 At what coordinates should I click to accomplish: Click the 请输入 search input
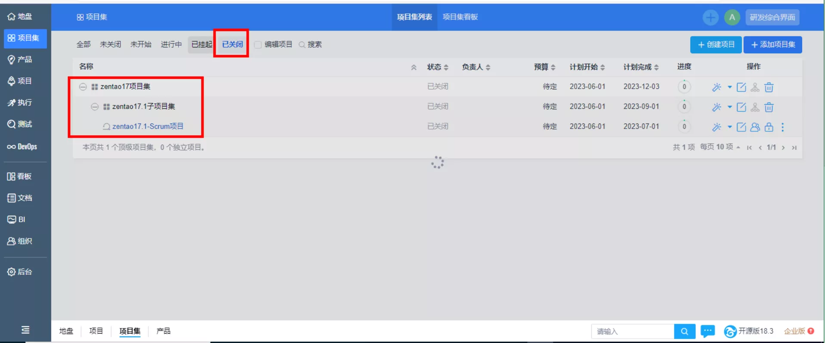[633, 331]
